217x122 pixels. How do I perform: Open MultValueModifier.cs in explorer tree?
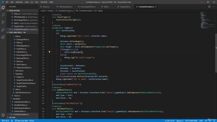[22, 108]
